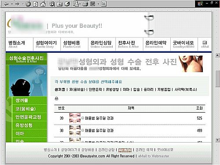Click the scrollbar down arrow of content frame
Viewport: 220px width, 165px height.
point(217,140)
